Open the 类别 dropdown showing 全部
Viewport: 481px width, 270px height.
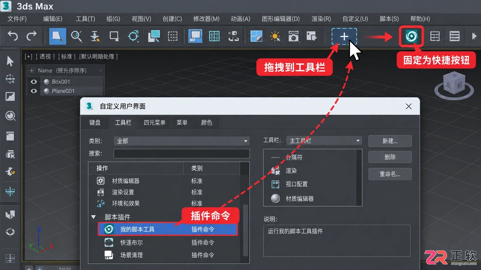[x=182, y=141]
